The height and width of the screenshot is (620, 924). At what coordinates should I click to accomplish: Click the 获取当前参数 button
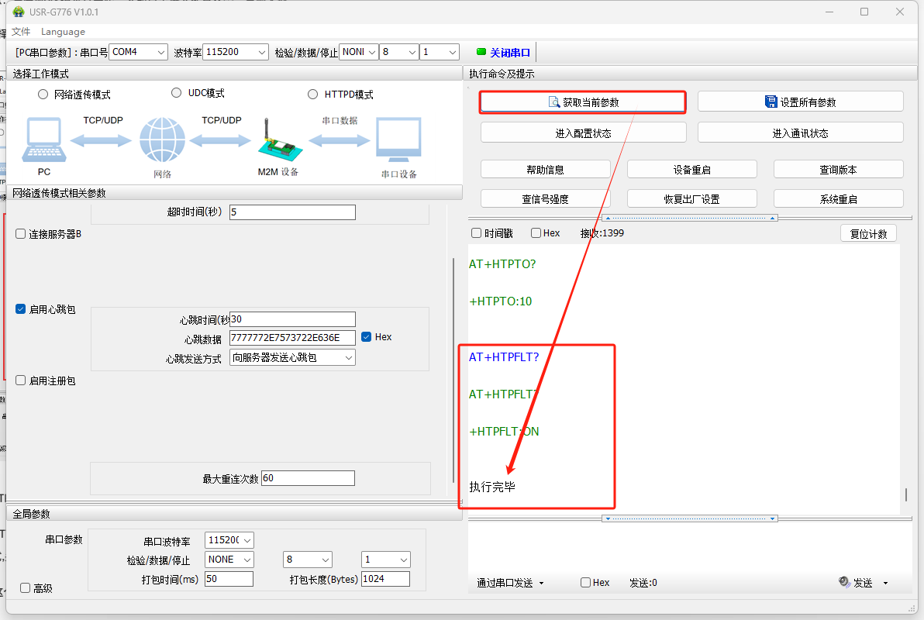pyautogui.click(x=583, y=102)
